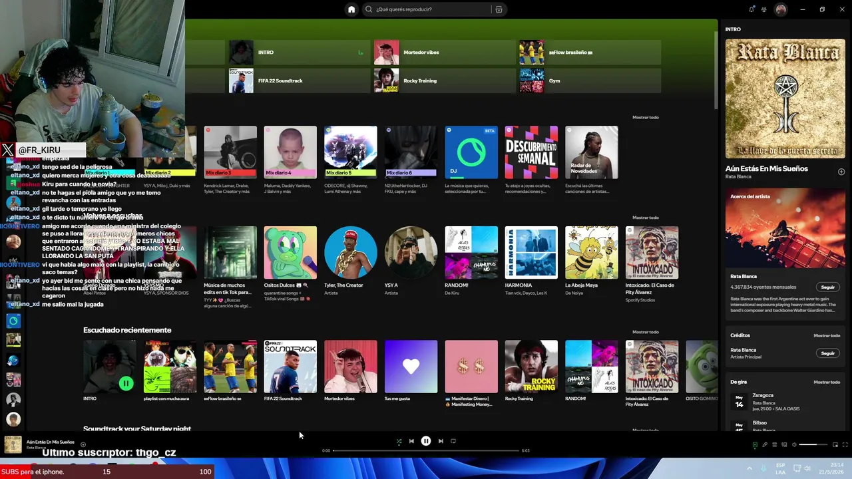Open the Flow brasileño shortcut tile

tap(590, 53)
